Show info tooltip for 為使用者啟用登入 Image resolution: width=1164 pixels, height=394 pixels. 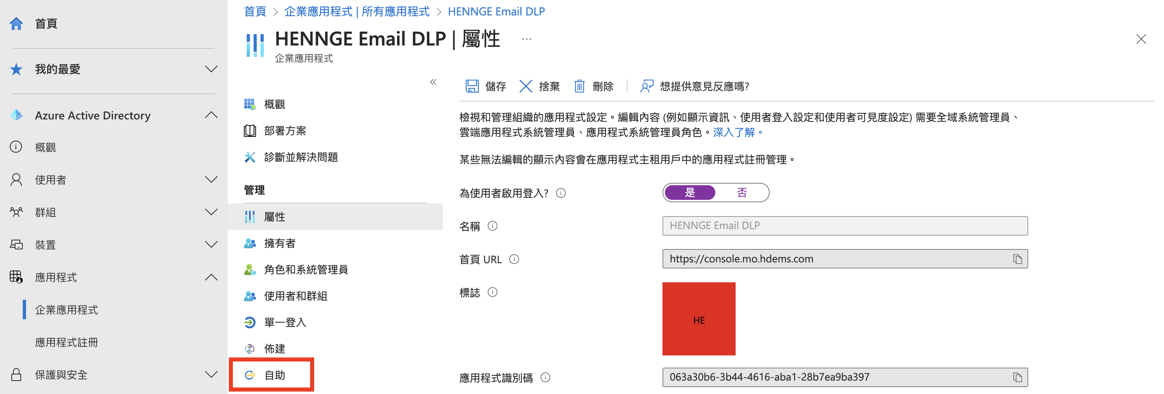coord(561,193)
